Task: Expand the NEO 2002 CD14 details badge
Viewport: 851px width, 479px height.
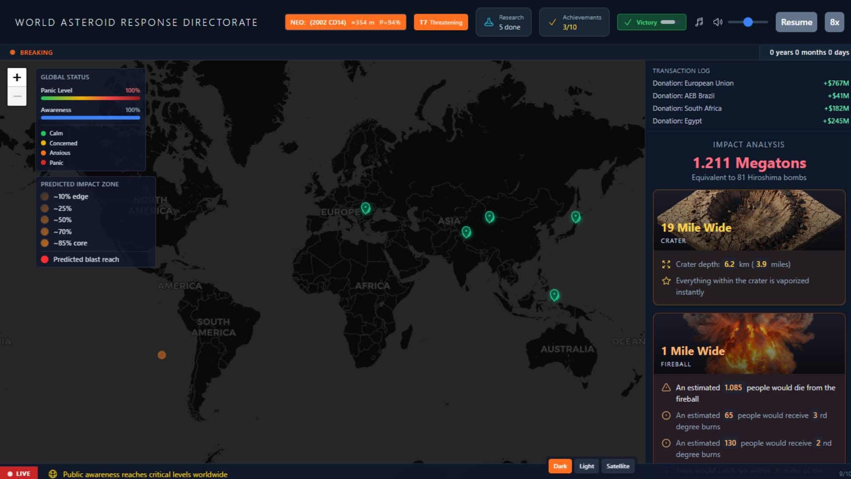Action: point(345,22)
